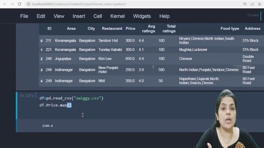This screenshot has width=264, height=148.
Task: Click the Price column header
Action: (130, 28)
